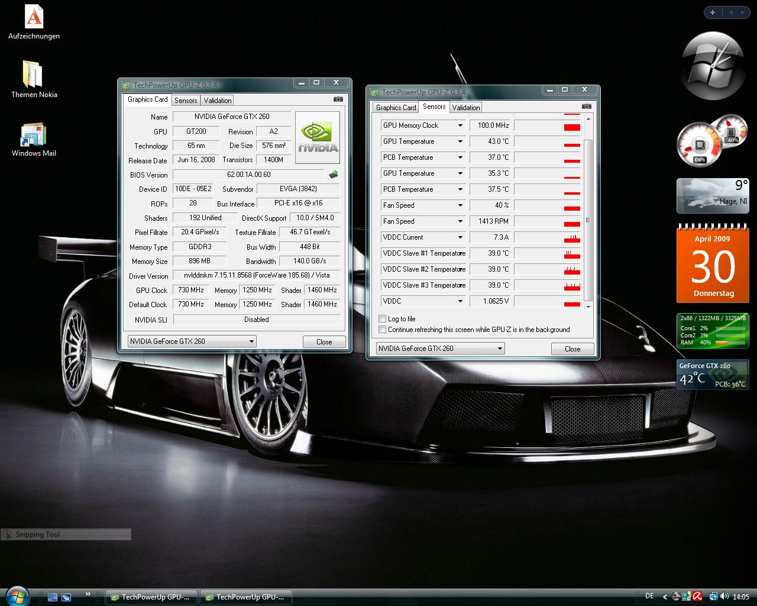Switch to Validation tab in left window
The width and height of the screenshot is (757, 606).
218,101
